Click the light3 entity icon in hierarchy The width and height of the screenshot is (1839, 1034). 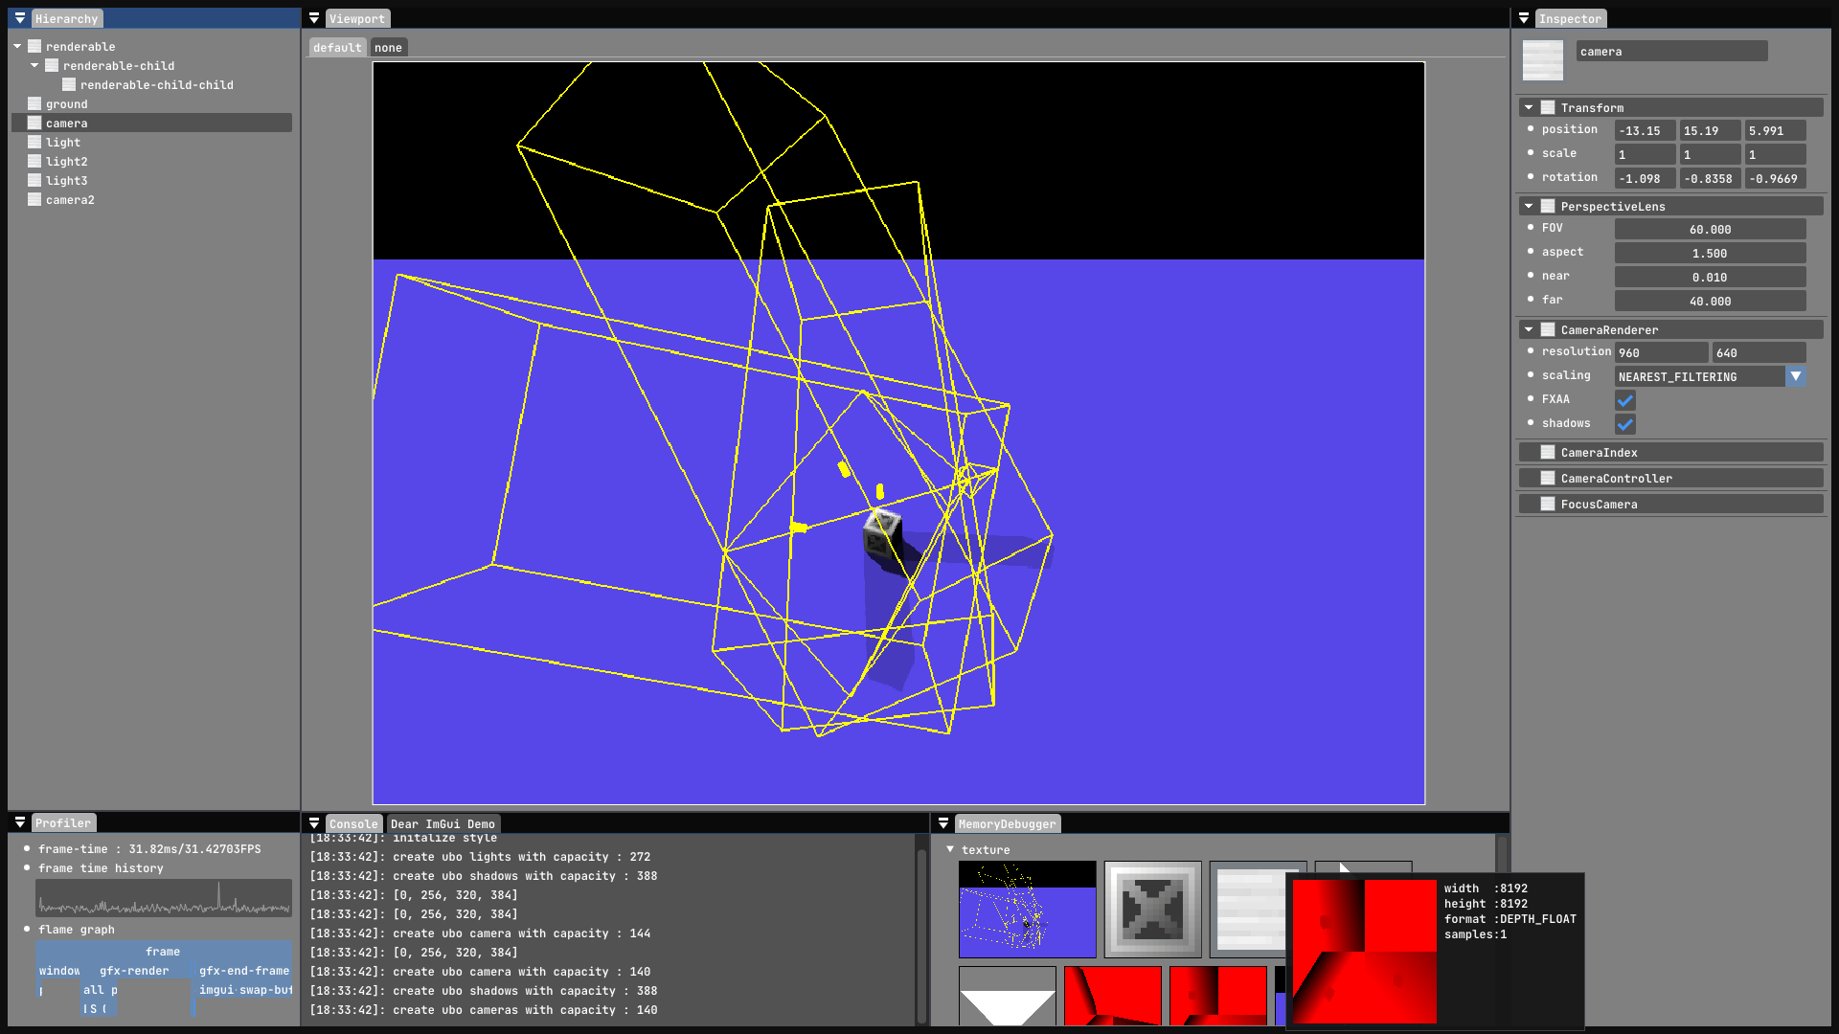[34, 180]
